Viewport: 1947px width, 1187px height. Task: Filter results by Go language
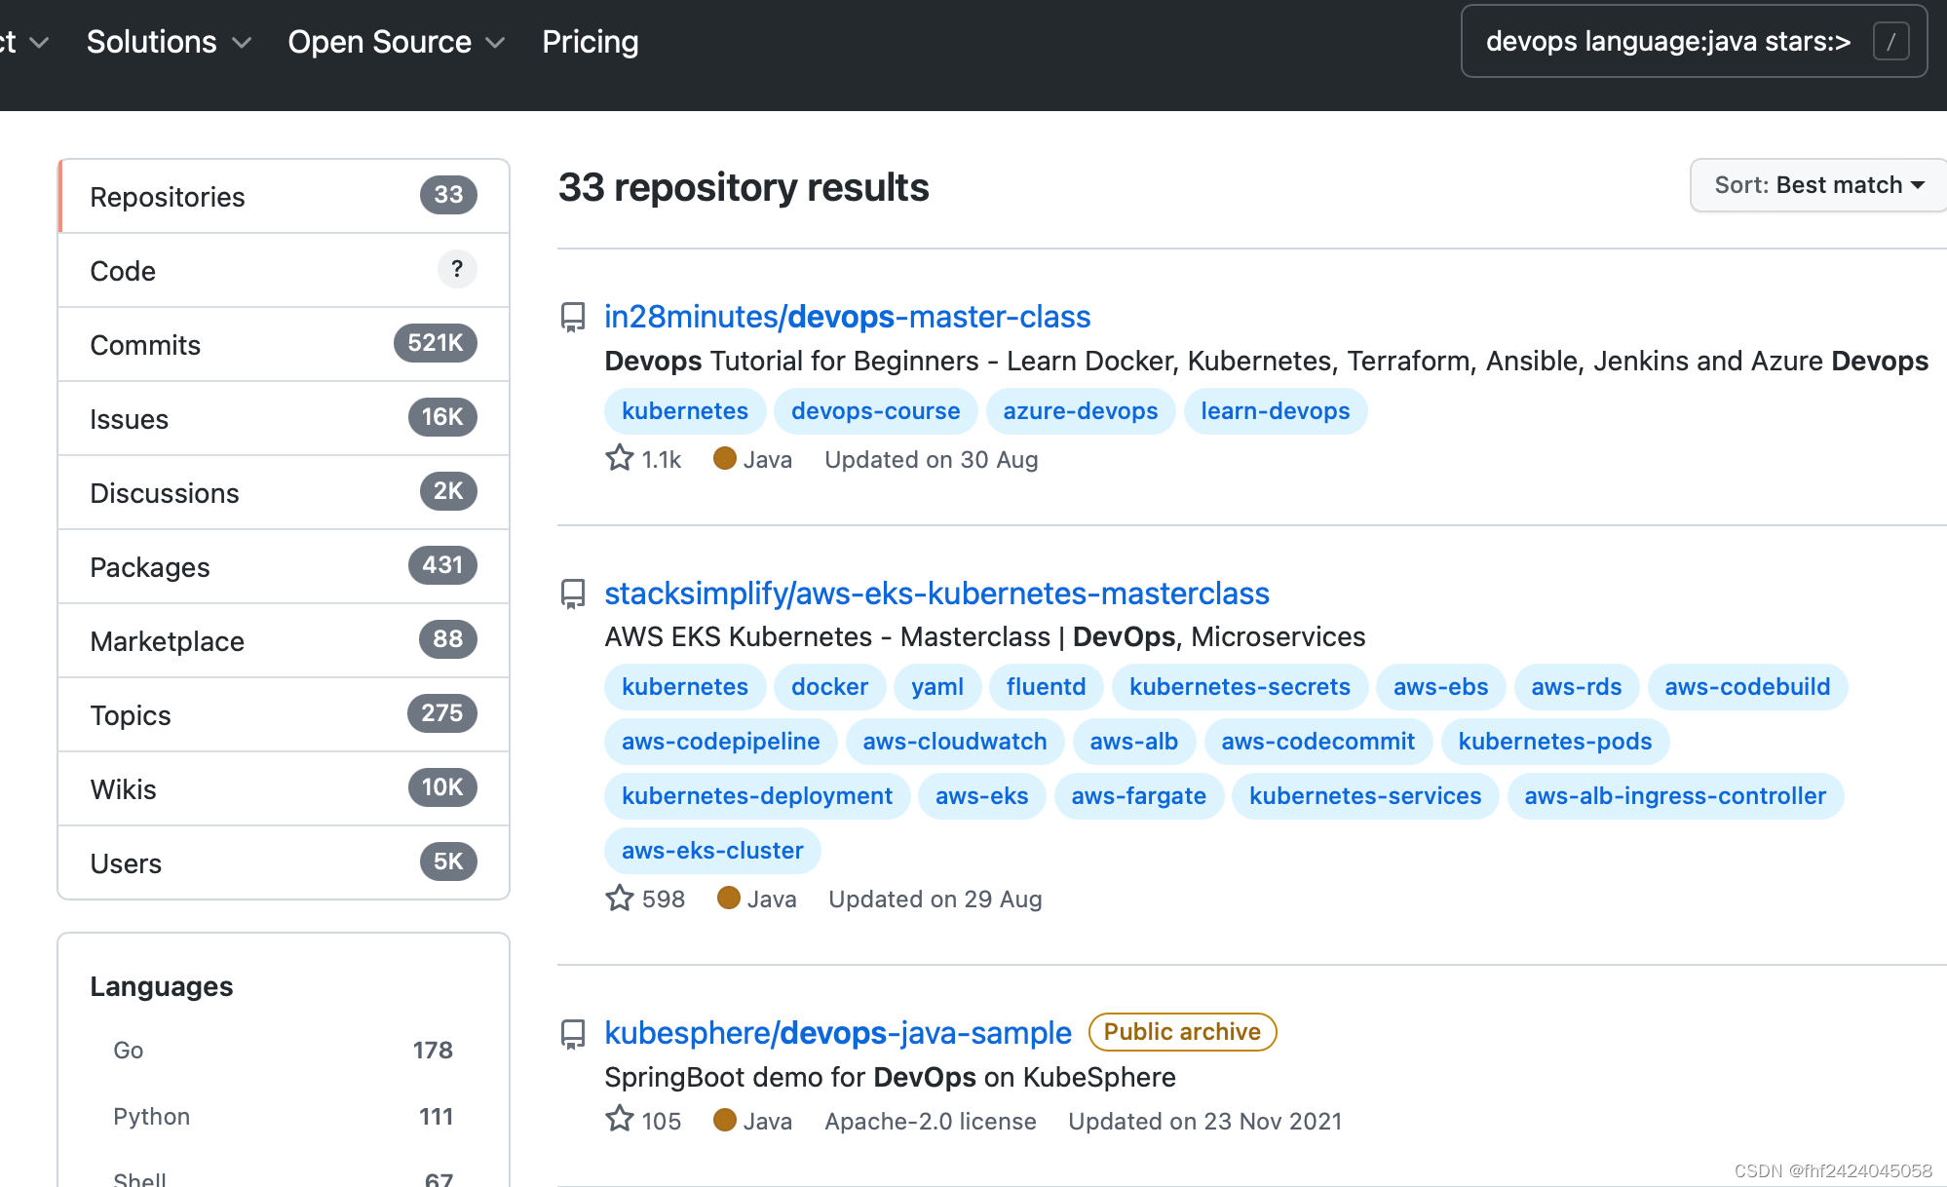283,1051
